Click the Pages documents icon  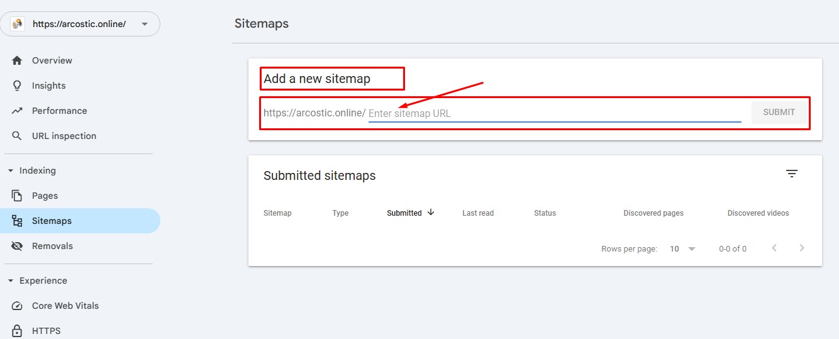(x=17, y=196)
